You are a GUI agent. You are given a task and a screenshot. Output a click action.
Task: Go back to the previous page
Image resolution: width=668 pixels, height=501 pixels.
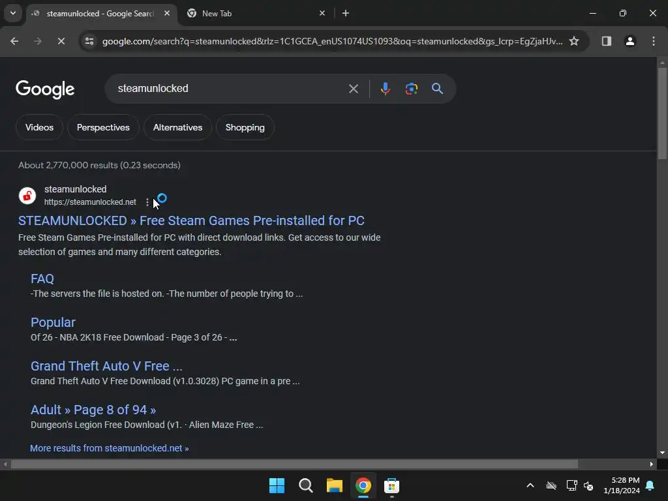click(14, 41)
